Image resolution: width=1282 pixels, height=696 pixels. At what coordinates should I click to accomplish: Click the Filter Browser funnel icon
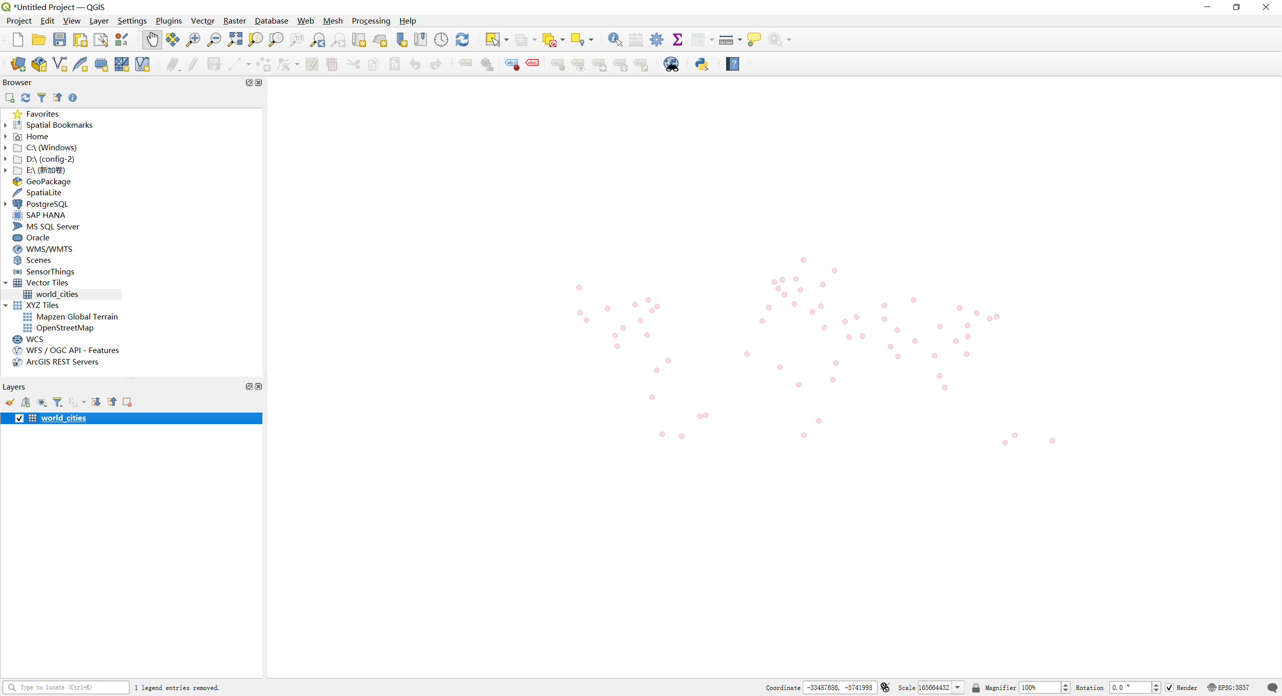[x=42, y=98]
